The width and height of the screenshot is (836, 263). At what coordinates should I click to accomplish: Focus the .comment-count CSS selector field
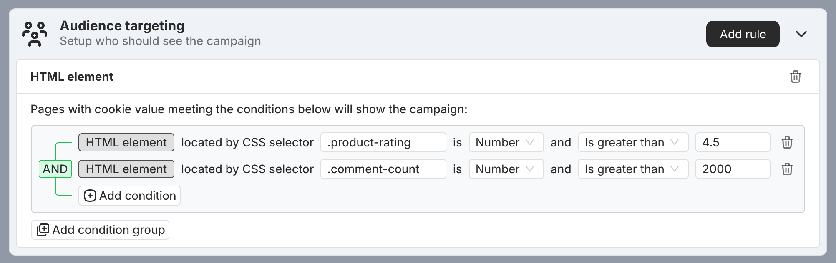click(383, 169)
